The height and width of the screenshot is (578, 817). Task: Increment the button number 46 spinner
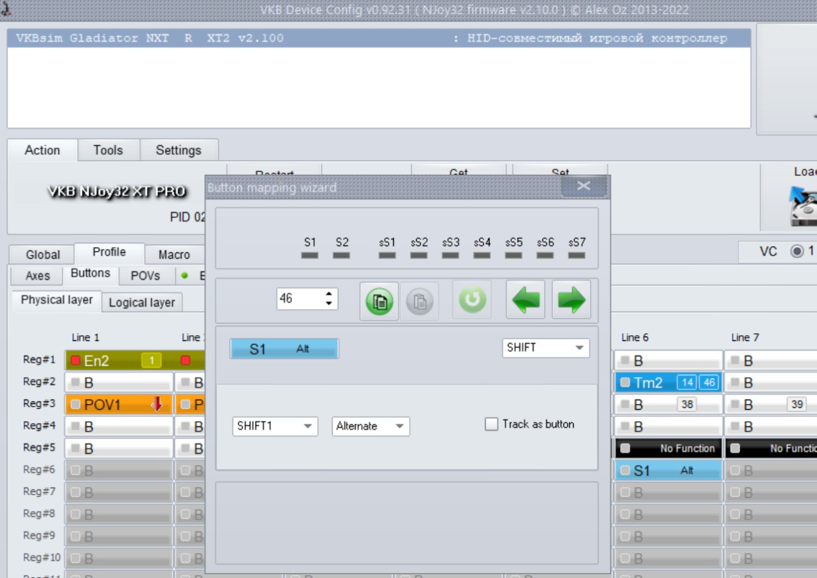tap(329, 295)
